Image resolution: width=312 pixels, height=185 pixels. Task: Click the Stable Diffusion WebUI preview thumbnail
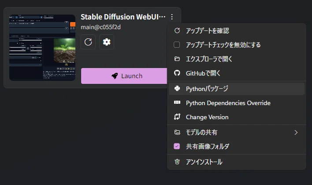click(x=42, y=47)
